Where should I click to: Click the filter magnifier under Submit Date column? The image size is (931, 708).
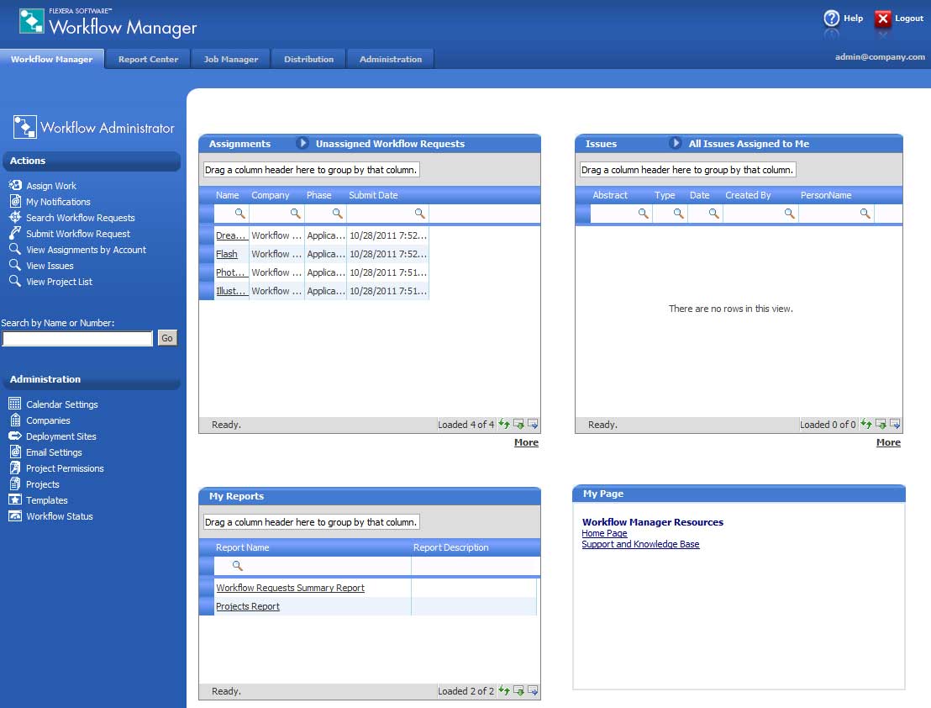click(420, 214)
